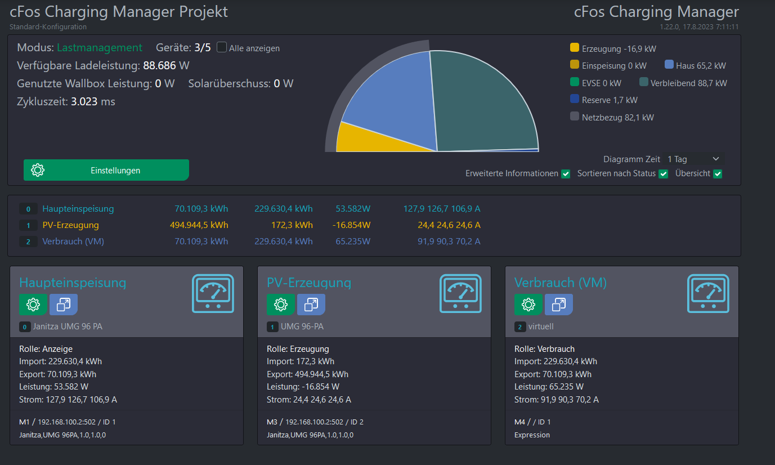Image resolution: width=775 pixels, height=465 pixels.
Task: Uncheck Sortieren nach Status checkbox
Action: point(664,174)
